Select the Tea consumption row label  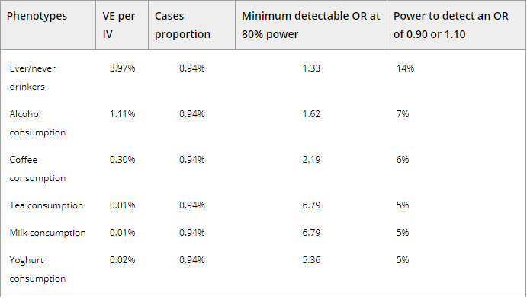pyautogui.click(x=47, y=205)
